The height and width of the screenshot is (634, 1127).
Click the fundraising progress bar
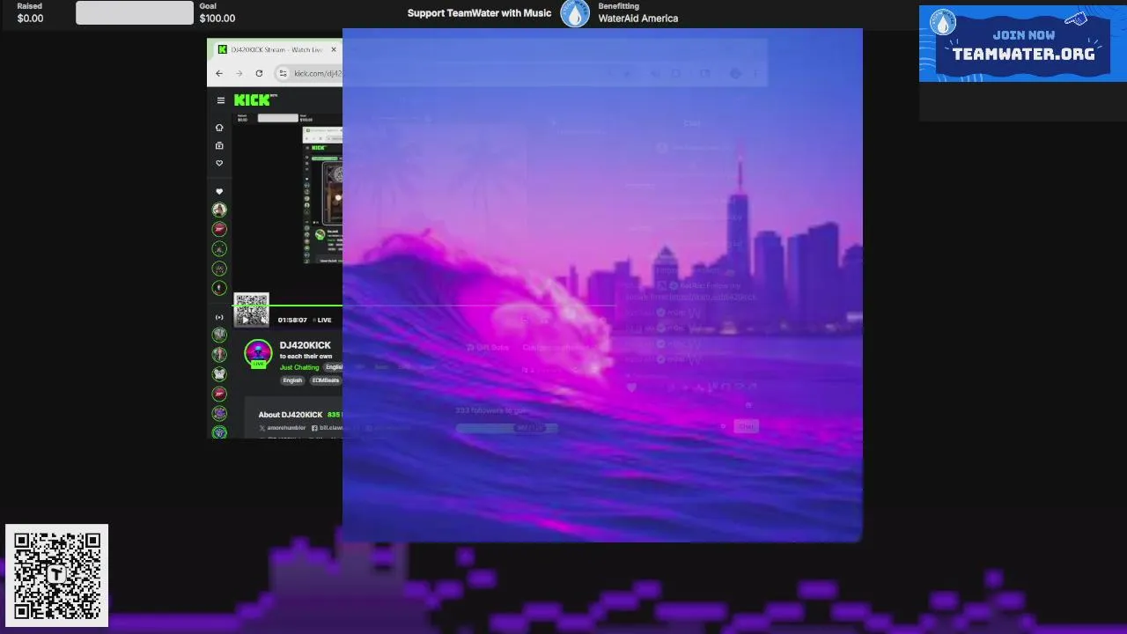click(134, 12)
